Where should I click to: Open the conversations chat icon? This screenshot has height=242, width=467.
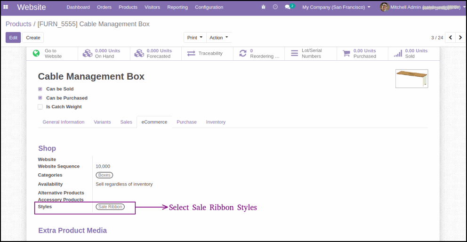tap(288, 7)
